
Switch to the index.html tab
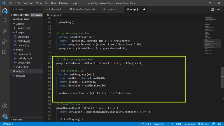55,9
